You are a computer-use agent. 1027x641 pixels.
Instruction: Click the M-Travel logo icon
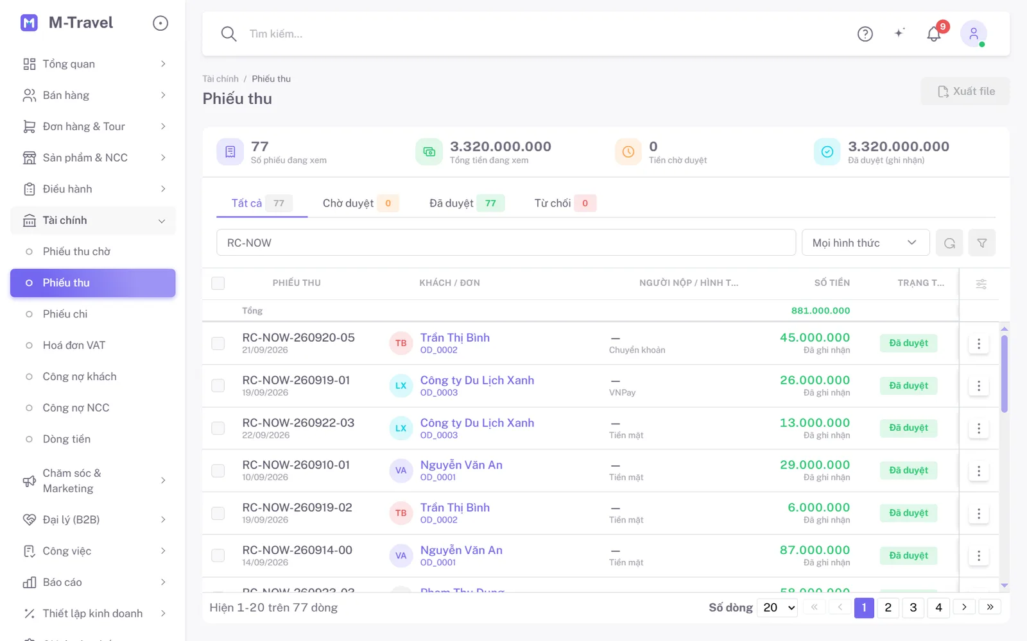(29, 23)
